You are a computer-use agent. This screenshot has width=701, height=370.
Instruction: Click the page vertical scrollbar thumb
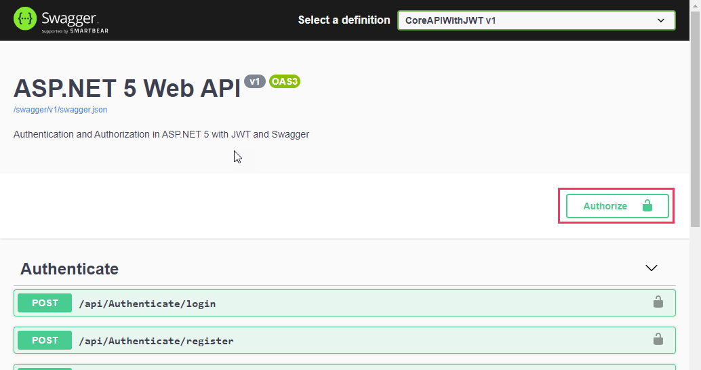click(695, 120)
